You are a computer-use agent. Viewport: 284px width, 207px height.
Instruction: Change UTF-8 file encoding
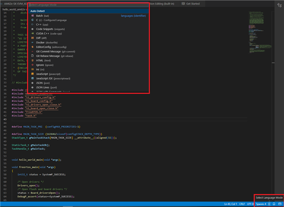[x=250, y=204]
